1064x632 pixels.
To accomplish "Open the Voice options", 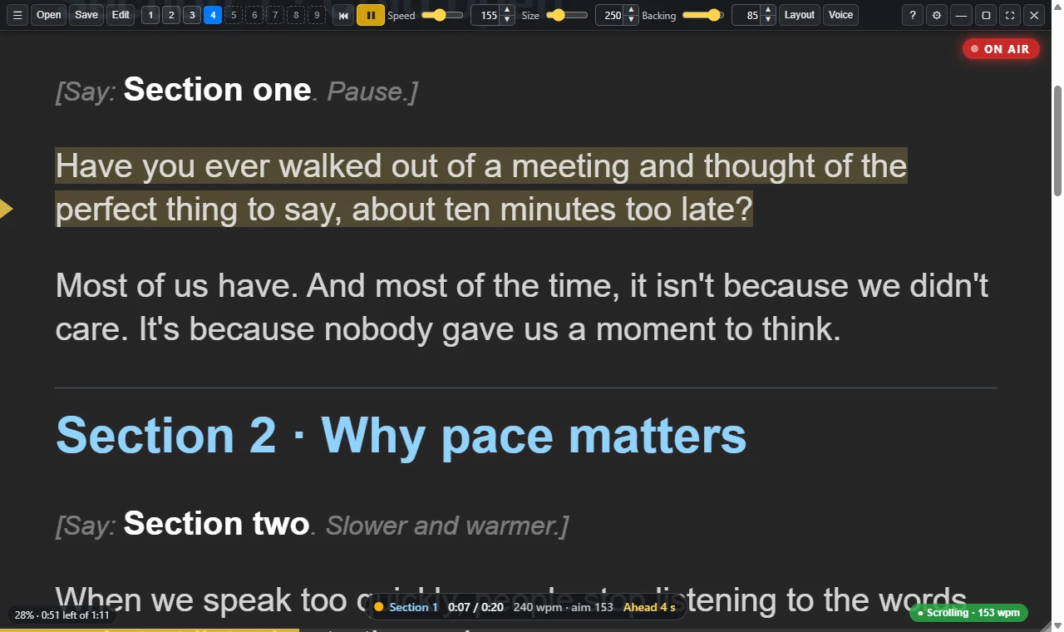I will tap(841, 15).
